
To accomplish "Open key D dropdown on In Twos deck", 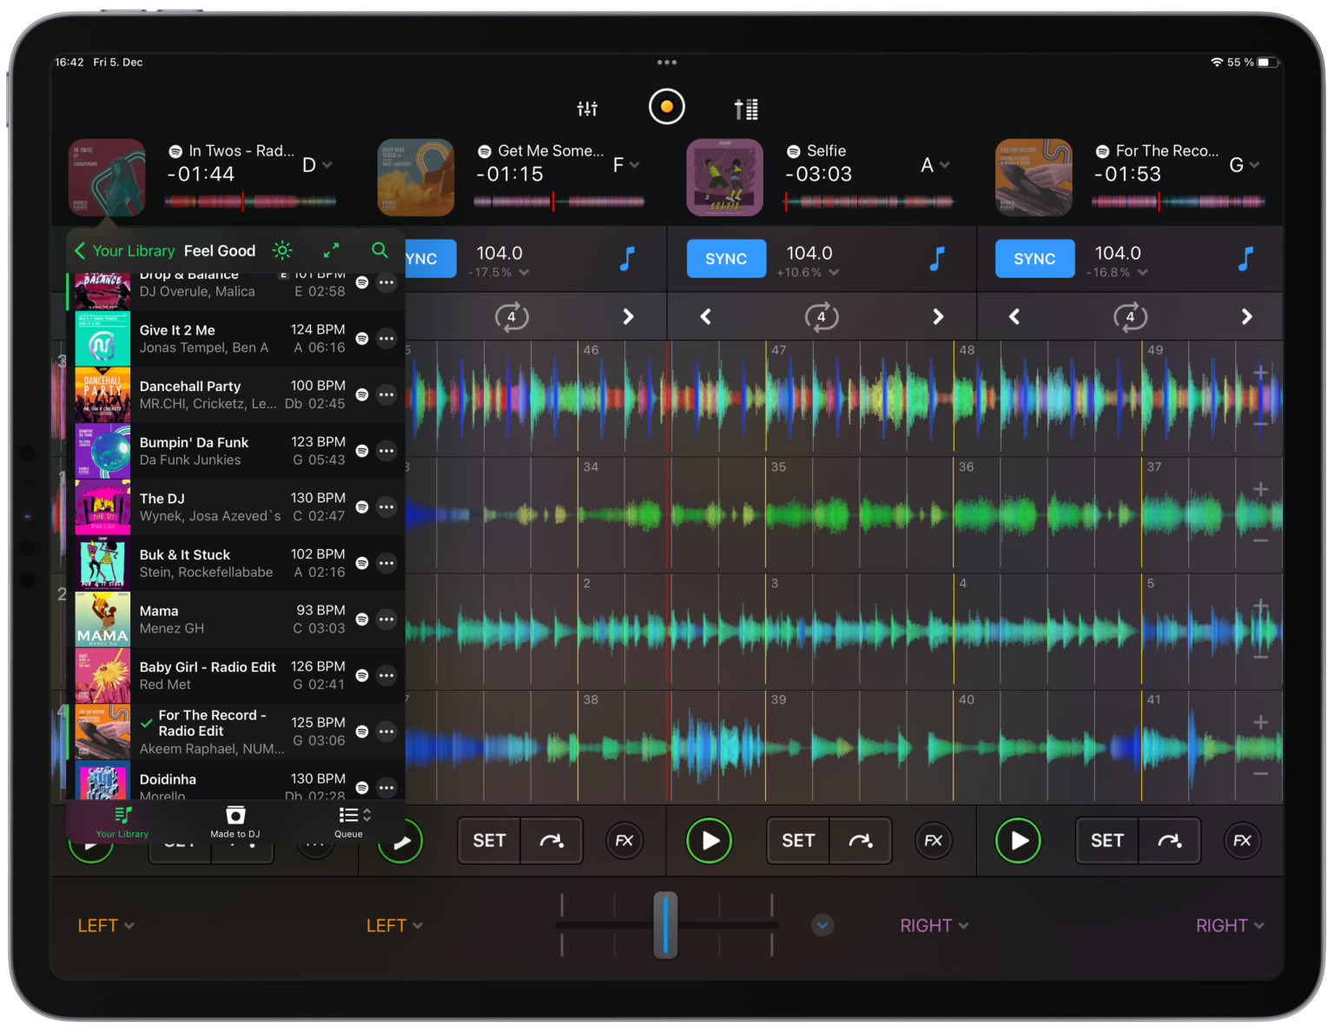I will (x=316, y=164).
